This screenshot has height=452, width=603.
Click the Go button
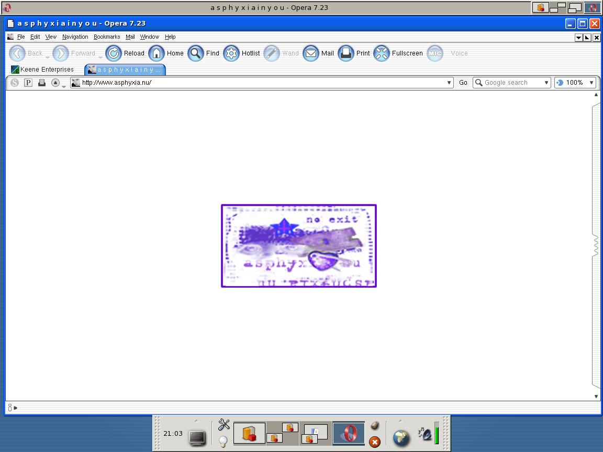pyautogui.click(x=463, y=83)
